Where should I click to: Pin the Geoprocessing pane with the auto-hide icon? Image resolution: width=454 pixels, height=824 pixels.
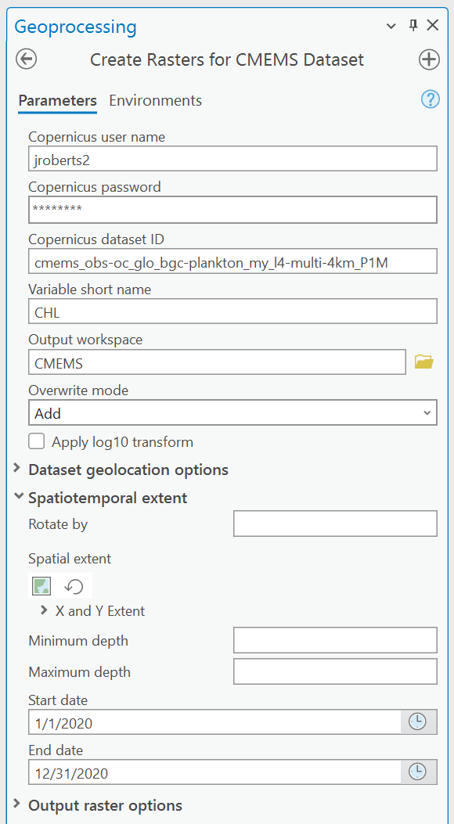tap(413, 25)
